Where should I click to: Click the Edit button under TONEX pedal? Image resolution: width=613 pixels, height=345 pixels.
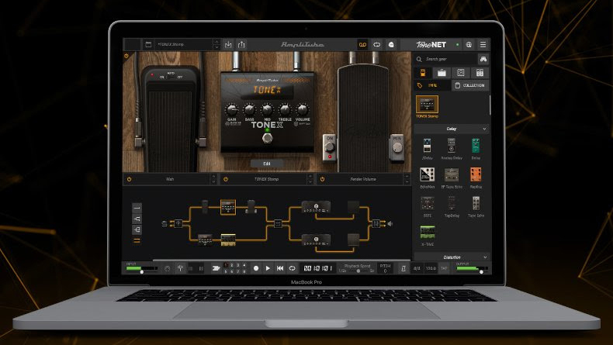tap(267, 164)
